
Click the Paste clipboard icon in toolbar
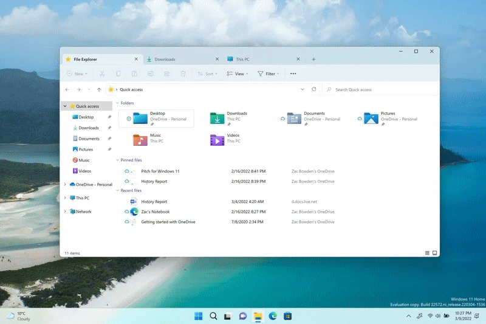coord(134,74)
